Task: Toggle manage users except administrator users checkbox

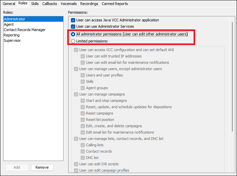Action: [x=76, y=69]
